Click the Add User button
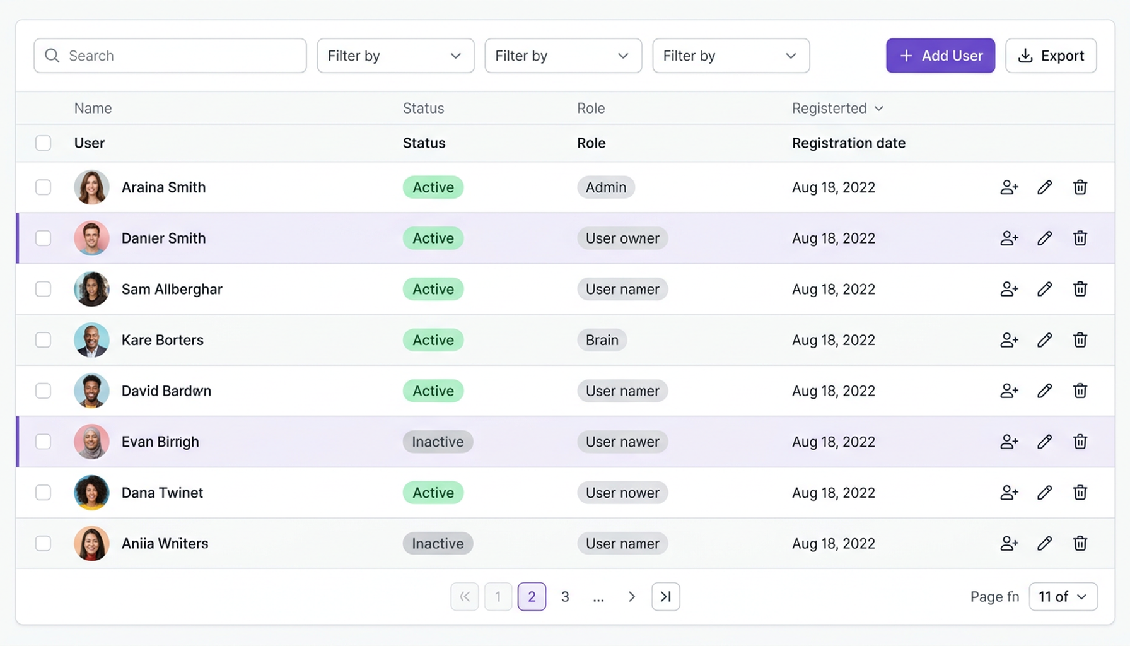This screenshot has width=1130, height=646. [x=940, y=56]
